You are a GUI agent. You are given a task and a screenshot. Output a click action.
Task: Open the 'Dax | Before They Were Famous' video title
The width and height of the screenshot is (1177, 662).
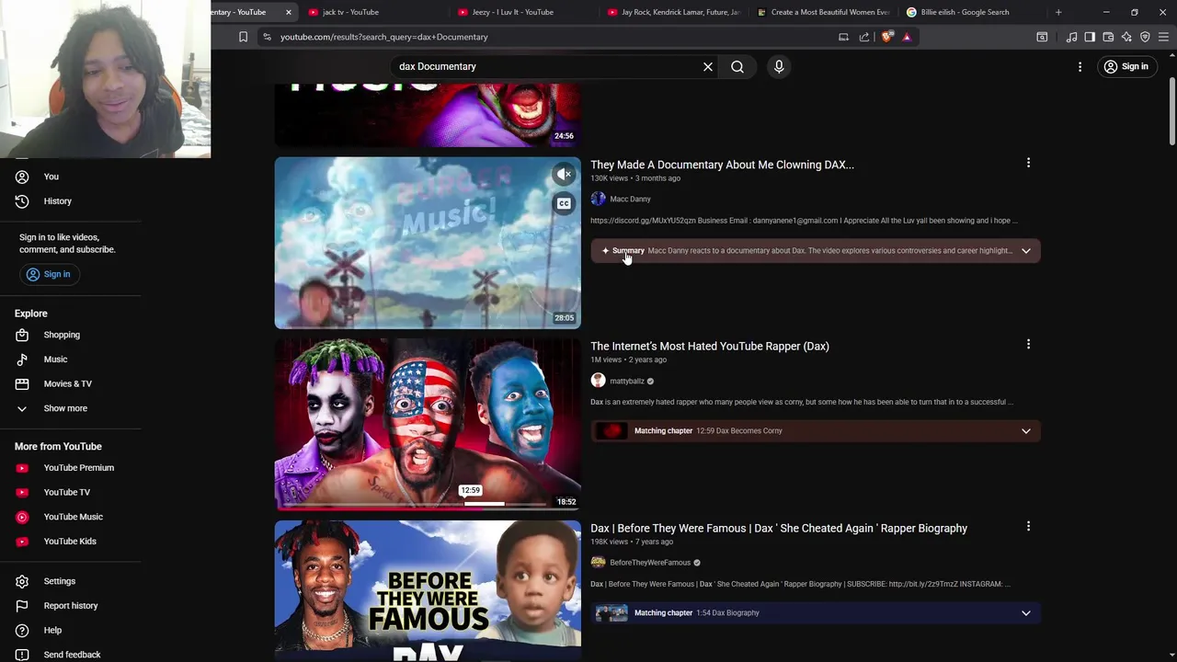(x=779, y=528)
